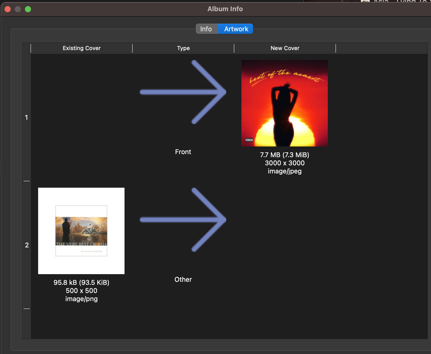Select the Artwork tab
The height and width of the screenshot is (354, 431).
click(236, 29)
